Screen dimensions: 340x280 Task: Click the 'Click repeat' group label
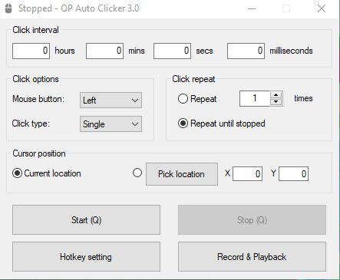[193, 79]
